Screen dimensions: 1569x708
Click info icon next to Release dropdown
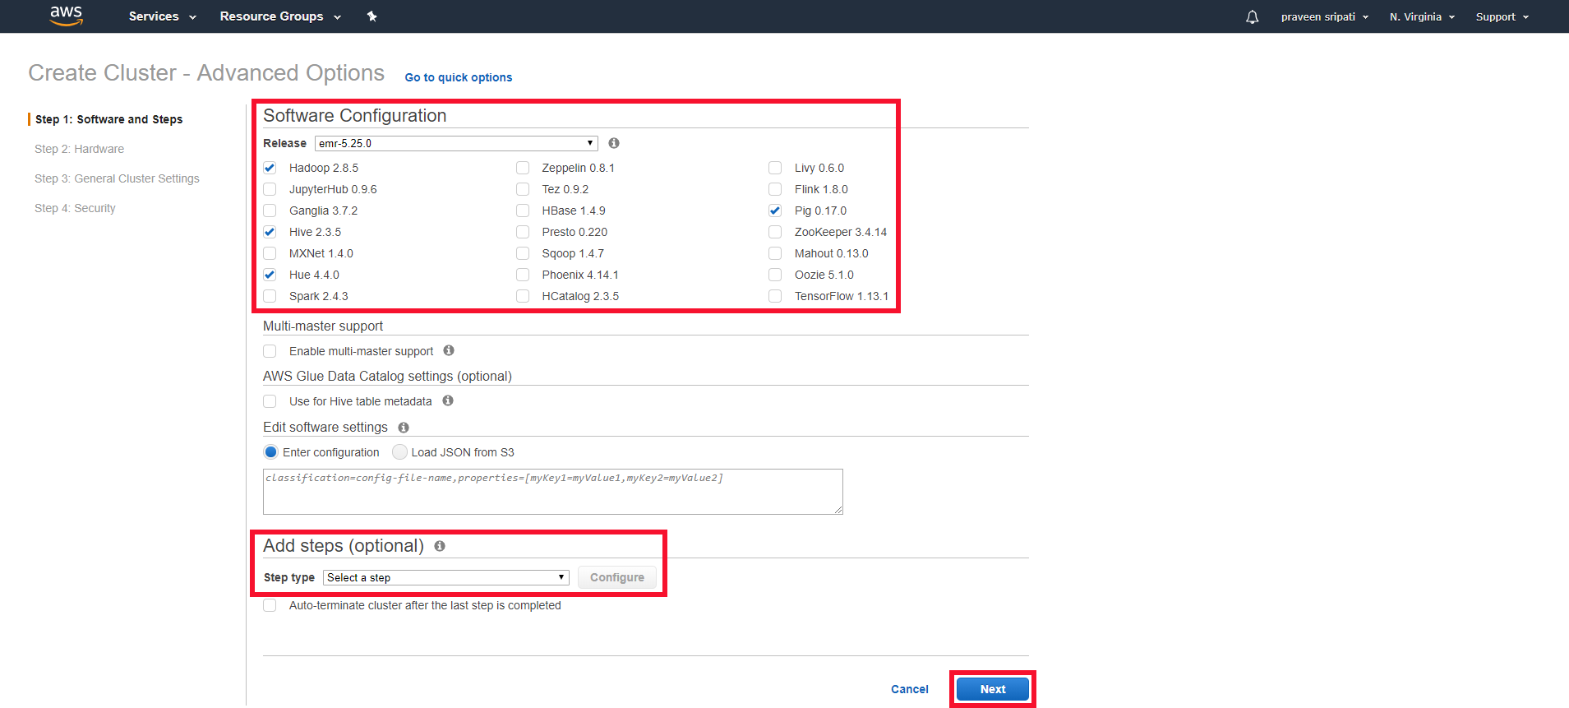[614, 143]
